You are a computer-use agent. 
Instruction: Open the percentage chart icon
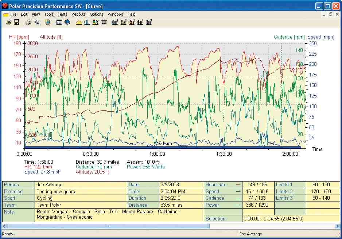(x=96, y=22)
